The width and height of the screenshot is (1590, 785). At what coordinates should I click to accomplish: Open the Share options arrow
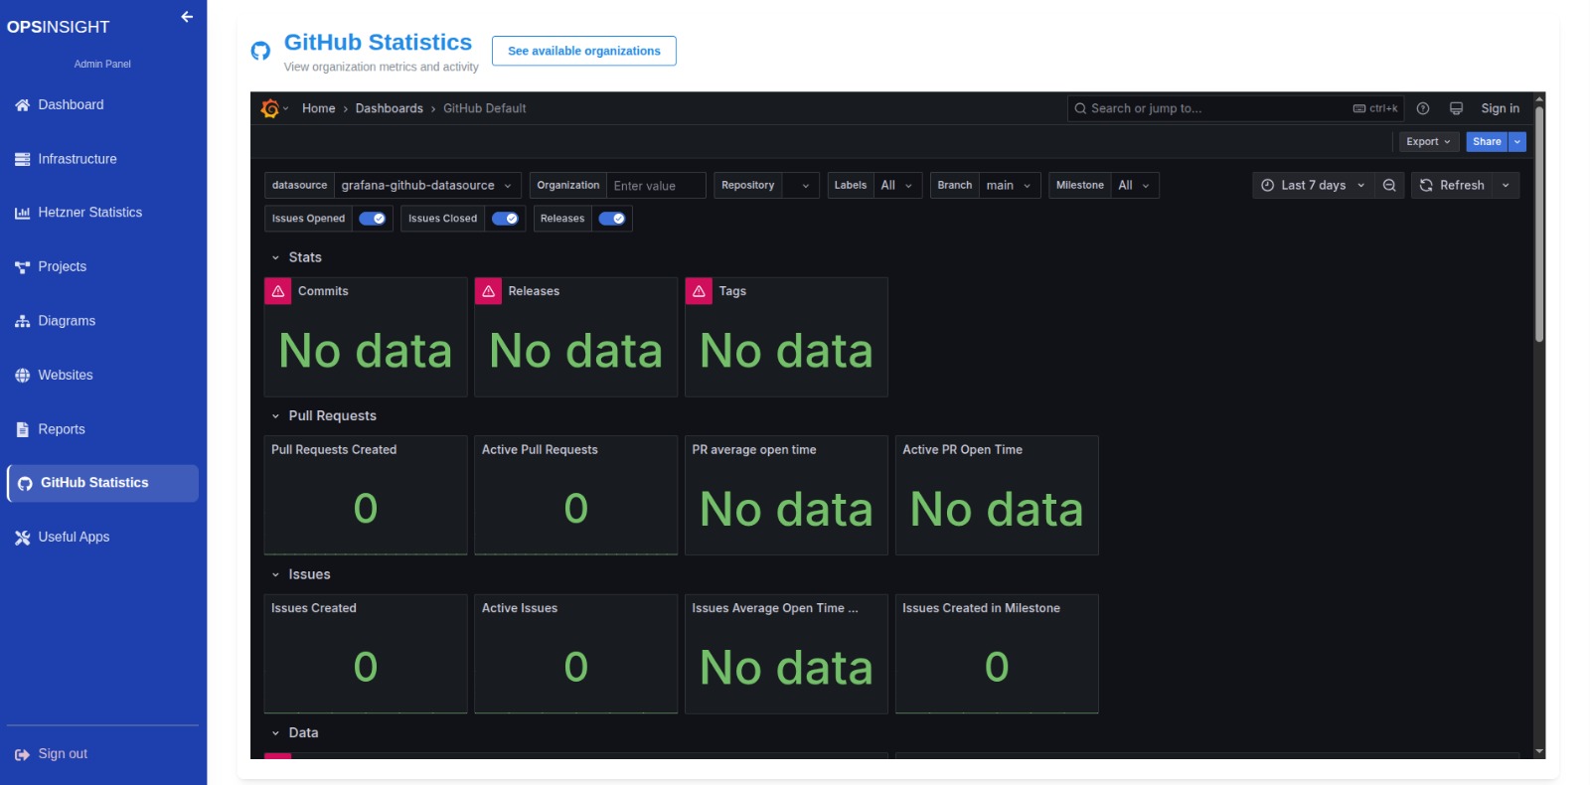pyautogui.click(x=1517, y=142)
